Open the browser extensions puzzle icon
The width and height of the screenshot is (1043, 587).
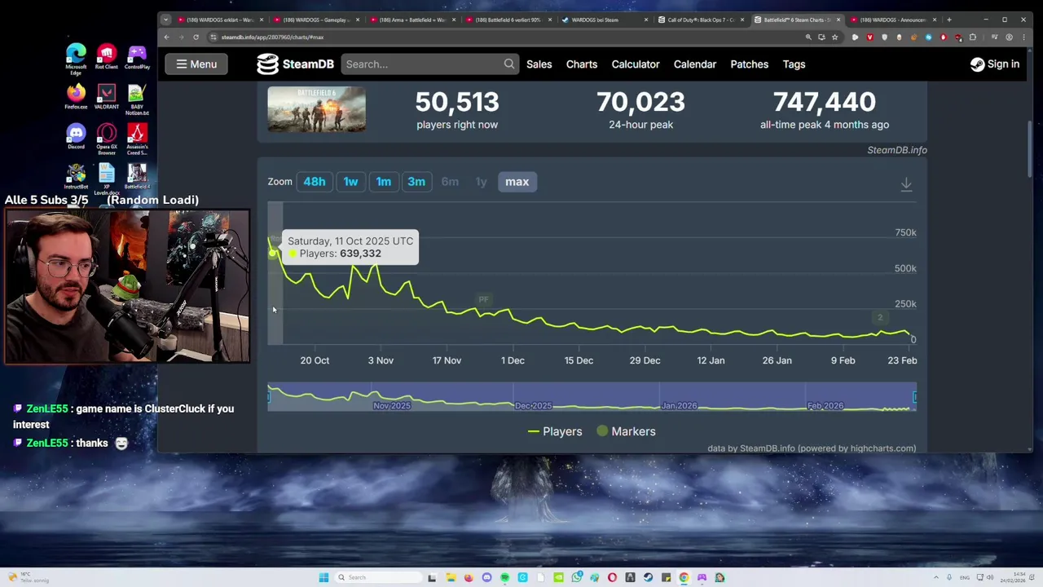coord(972,38)
